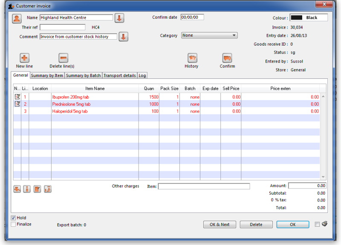Open note icon for Ibuprofen 200mg row
This screenshot has width=341, height=245.
pyautogui.click(x=17, y=97)
